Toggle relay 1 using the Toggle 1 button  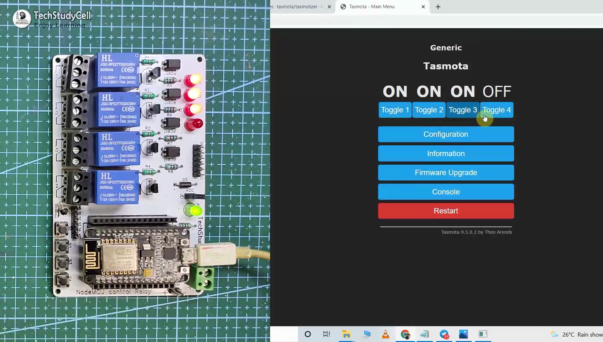(395, 110)
